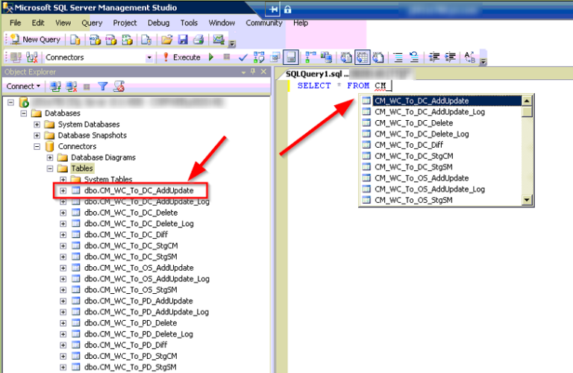Click the Filter funnel icon in Object Explorer

[102, 87]
